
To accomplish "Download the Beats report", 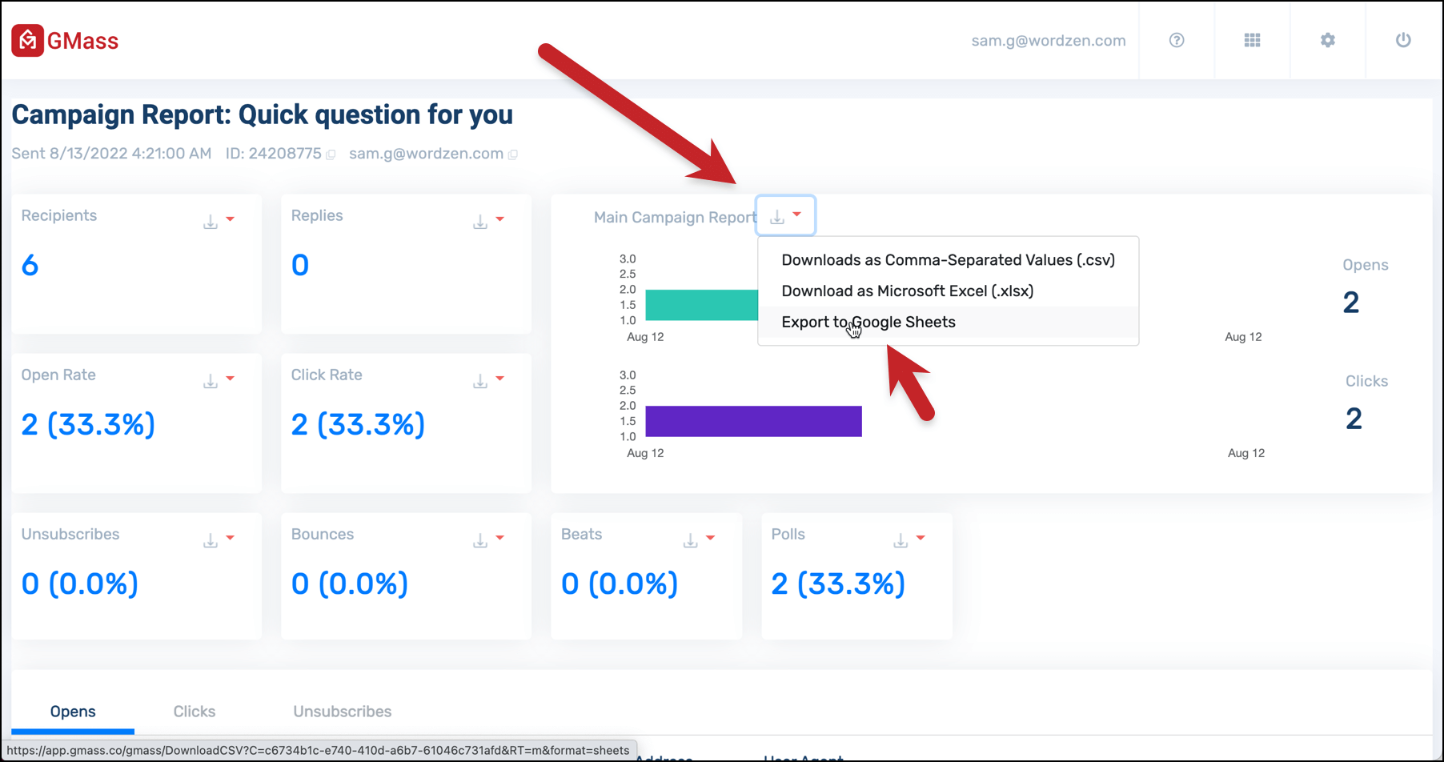I will [x=690, y=540].
